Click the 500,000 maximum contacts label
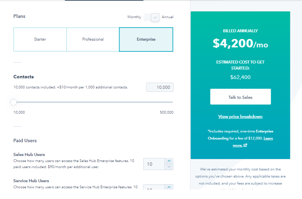Screen dimensions: 302x199 (x=166, y=112)
